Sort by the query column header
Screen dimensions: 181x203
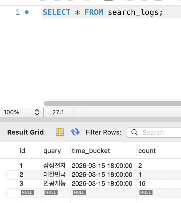(52, 151)
